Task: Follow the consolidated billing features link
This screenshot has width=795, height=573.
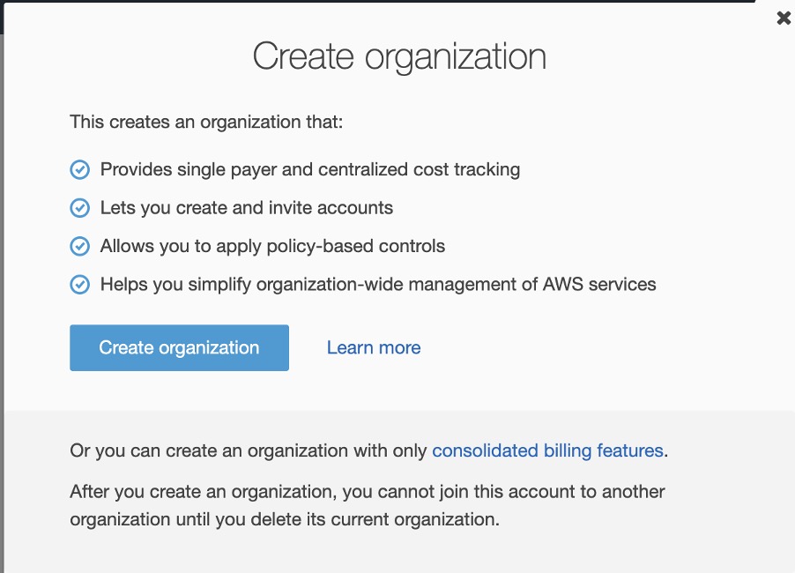Action: tap(547, 450)
